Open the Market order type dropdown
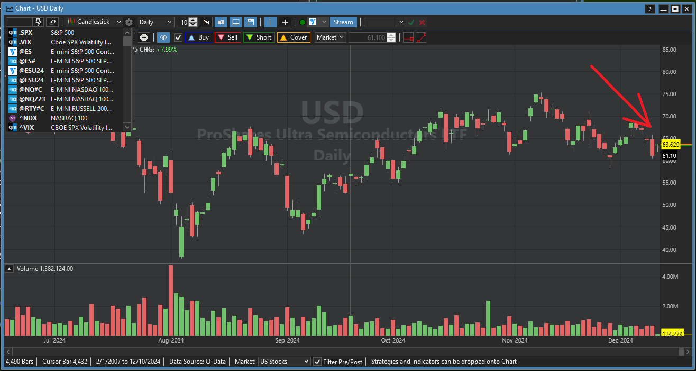Screen dimensions: 696x371 click(331, 37)
